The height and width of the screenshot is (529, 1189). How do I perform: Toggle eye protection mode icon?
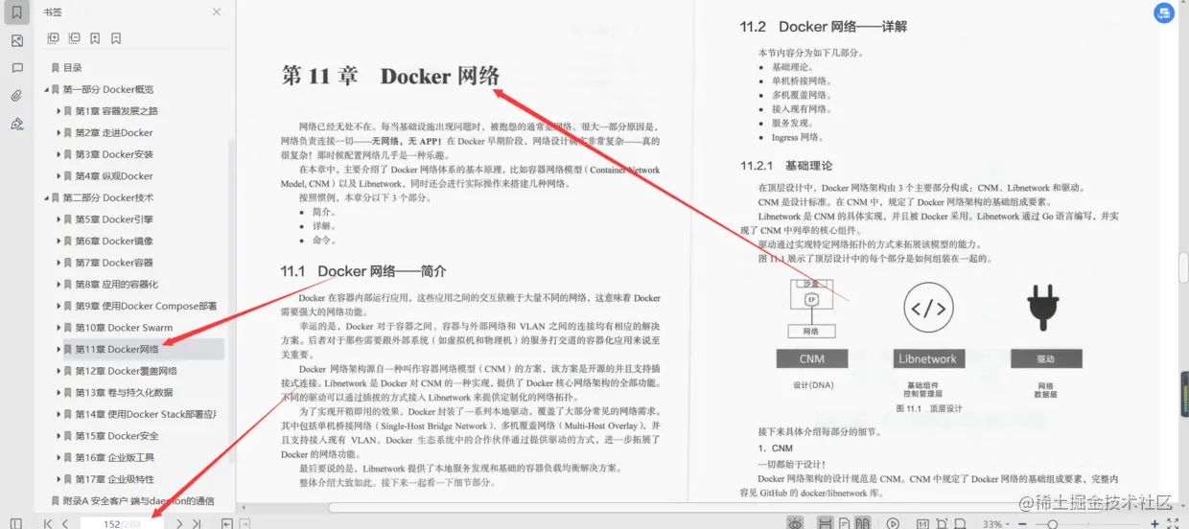click(795, 523)
